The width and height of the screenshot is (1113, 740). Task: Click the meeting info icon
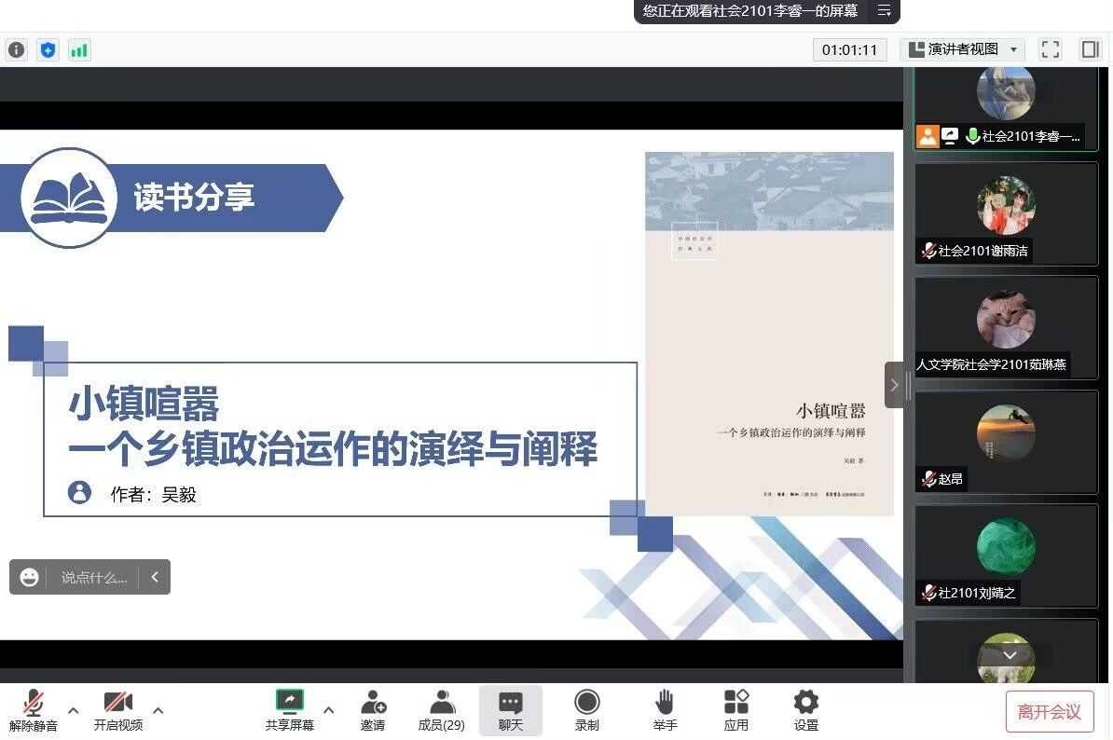point(16,50)
